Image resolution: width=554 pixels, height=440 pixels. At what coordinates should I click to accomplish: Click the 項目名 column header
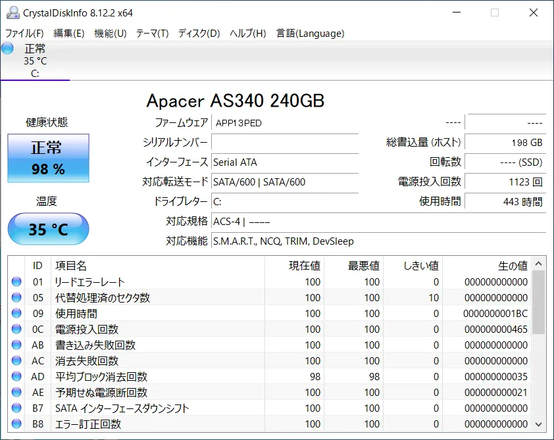tap(157, 266)
